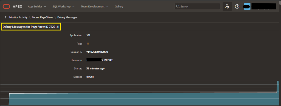Select Elapsed value 6.9761
Viewport: 281px width, 106px height.
(x=90, y=77)
